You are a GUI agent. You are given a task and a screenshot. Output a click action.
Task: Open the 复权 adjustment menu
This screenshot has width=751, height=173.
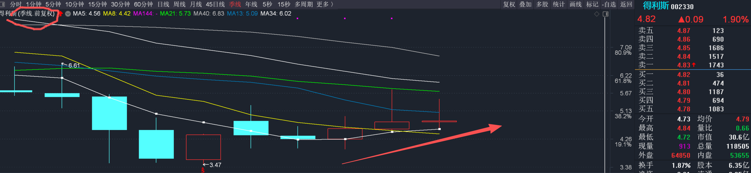coord(509,4)
